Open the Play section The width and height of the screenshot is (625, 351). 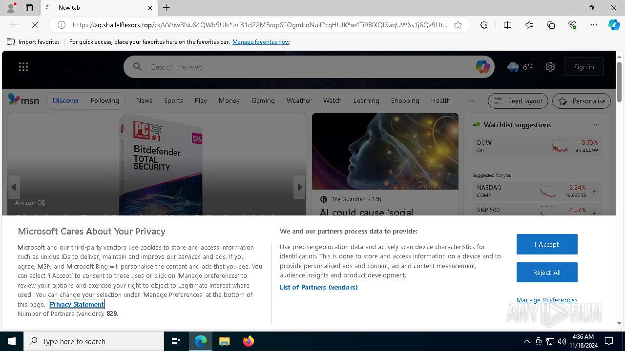tap(201, 100)
